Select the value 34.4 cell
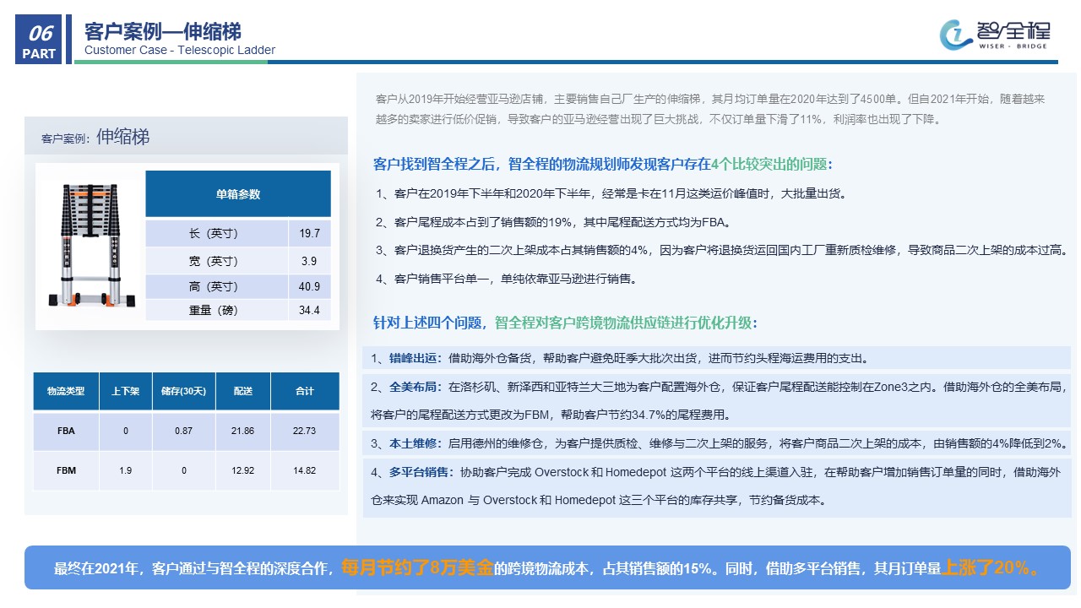Viewport: 1081px width, 608px height. coord(310,310)
